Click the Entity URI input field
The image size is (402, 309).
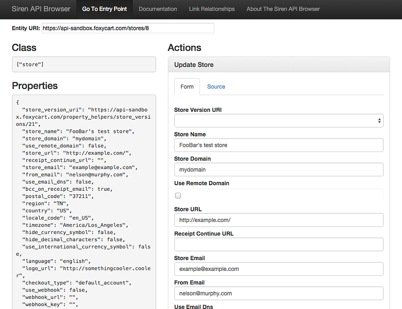[128, 28]
